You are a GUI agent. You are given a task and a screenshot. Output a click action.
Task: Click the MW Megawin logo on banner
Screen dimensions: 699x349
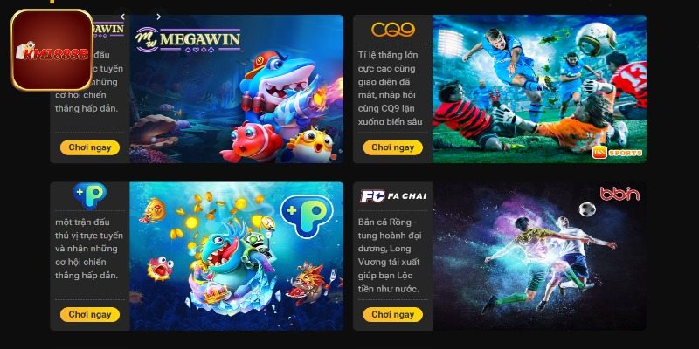point(188,39)
